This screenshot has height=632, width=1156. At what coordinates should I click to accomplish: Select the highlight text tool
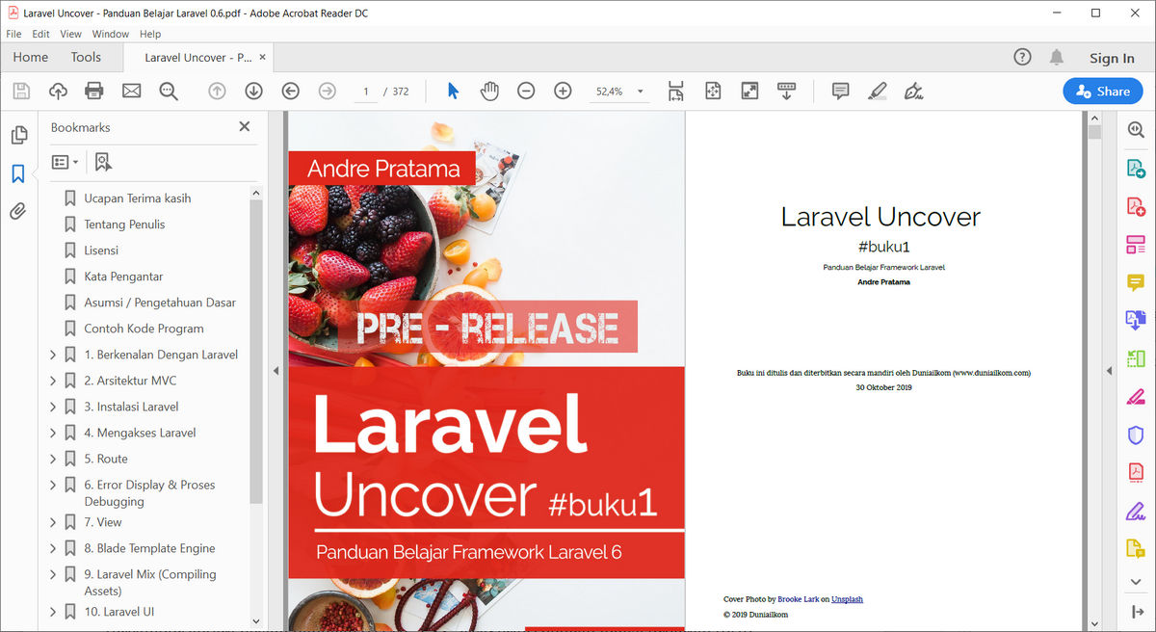coord(877,92)
